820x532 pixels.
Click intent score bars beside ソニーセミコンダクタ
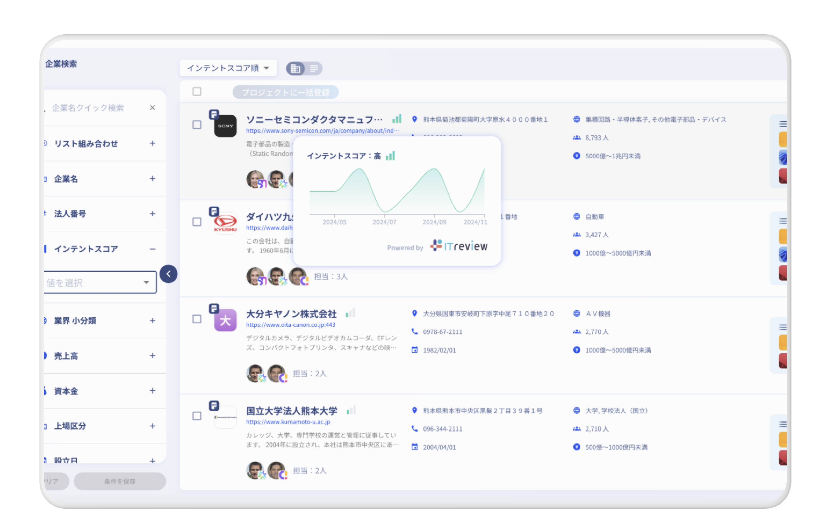398,119
